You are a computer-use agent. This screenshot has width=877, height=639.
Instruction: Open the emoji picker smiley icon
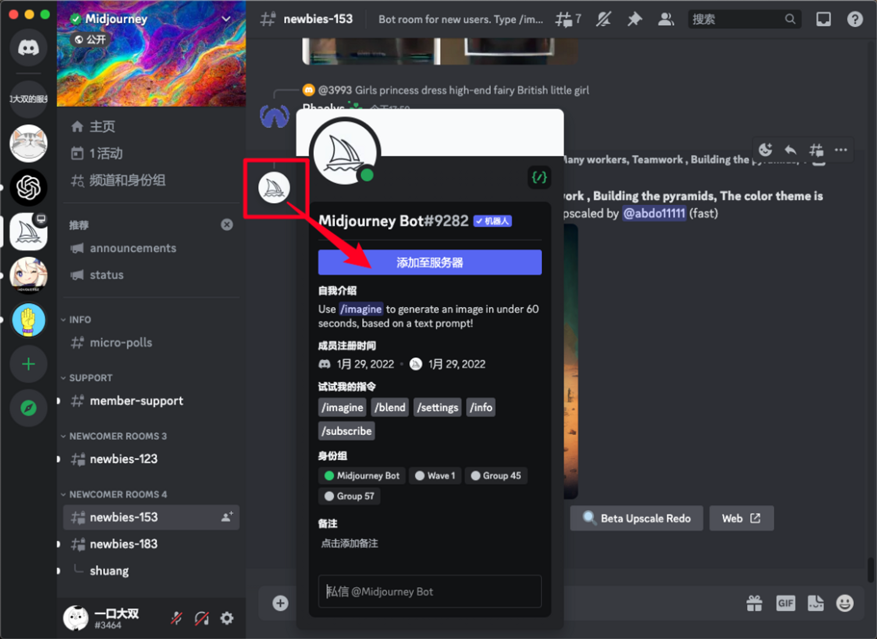click(x=845, y=603)
